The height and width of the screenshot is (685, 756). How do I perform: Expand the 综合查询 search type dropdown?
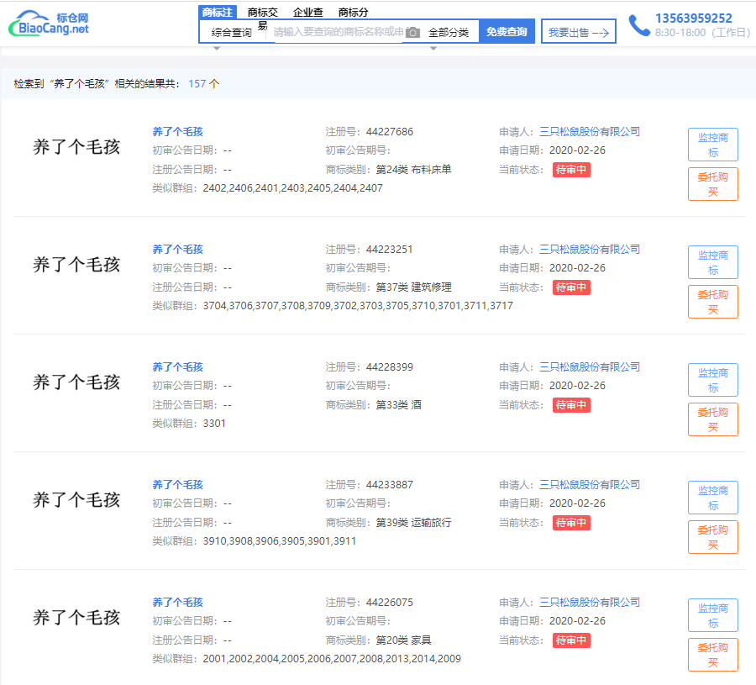[x=232, y=32]
